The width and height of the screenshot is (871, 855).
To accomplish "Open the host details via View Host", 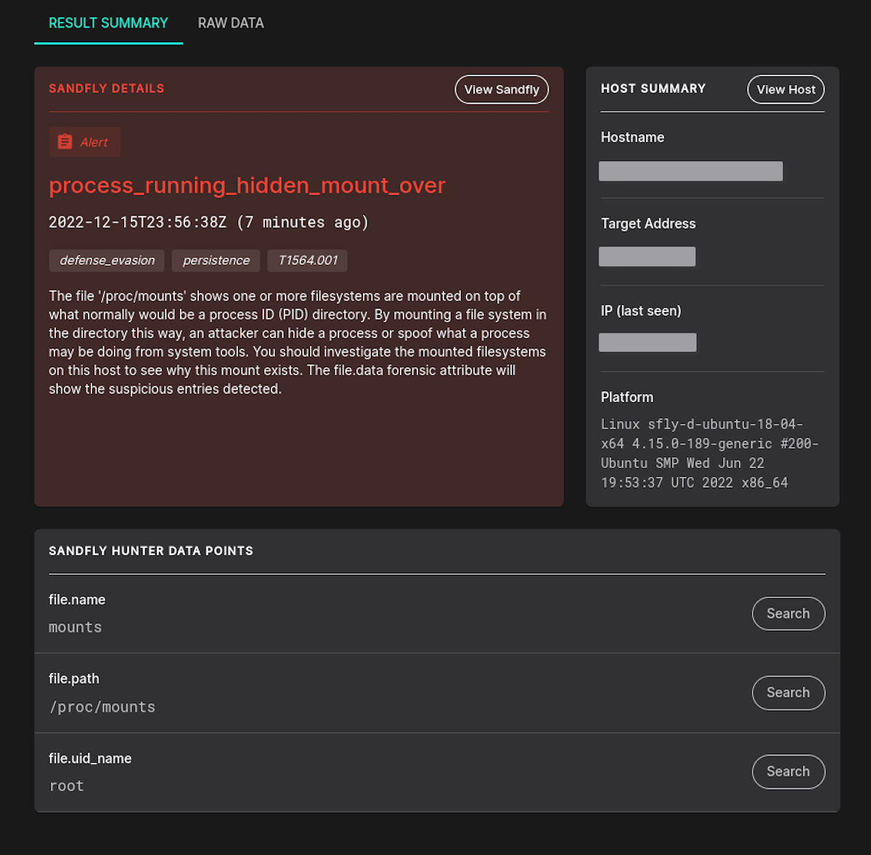I will 785,89.
